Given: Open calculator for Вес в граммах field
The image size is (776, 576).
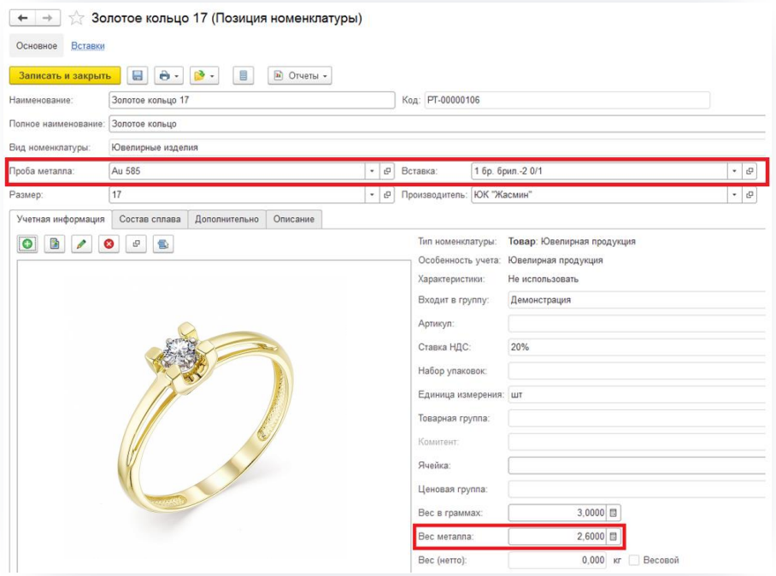Looking at the screenshot, I should tap(614, 513).
